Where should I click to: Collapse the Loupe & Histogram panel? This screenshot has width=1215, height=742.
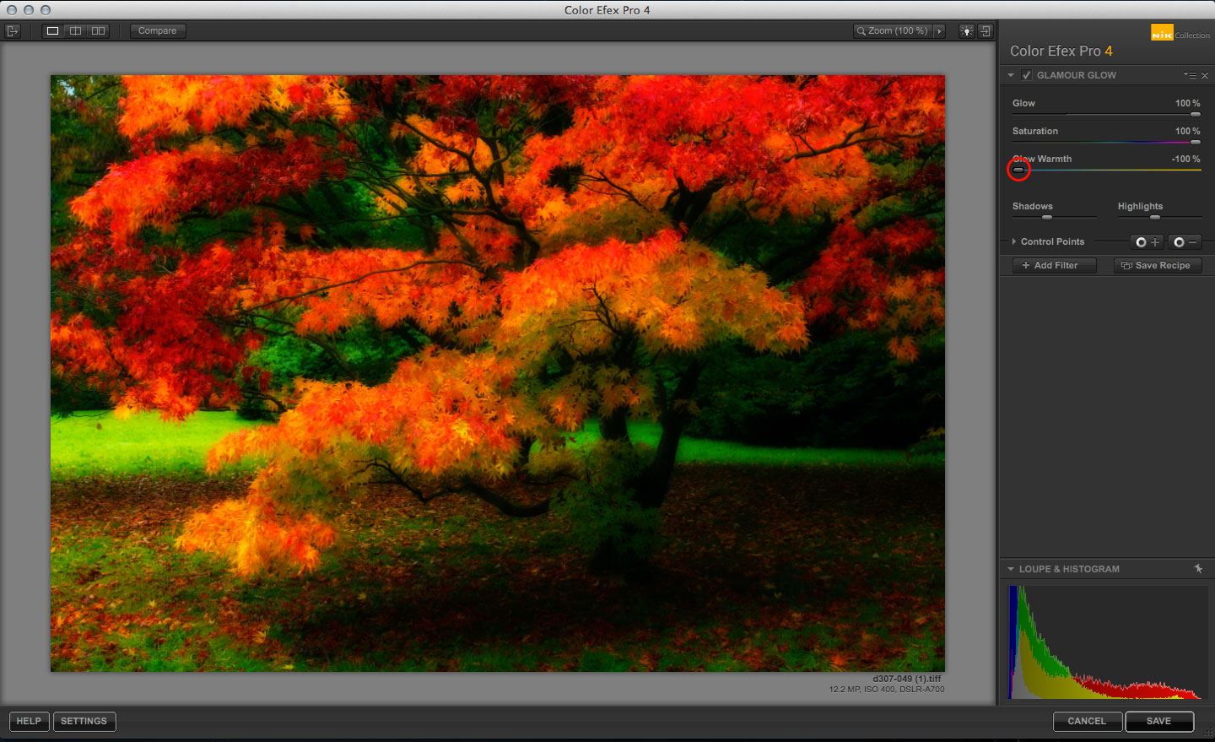(1010, 568)
